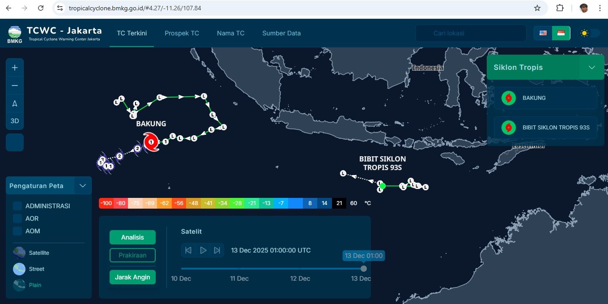Go to the Sumber Data tab
608x304 pixels.
pyautogui.click(x=281, y=33)
